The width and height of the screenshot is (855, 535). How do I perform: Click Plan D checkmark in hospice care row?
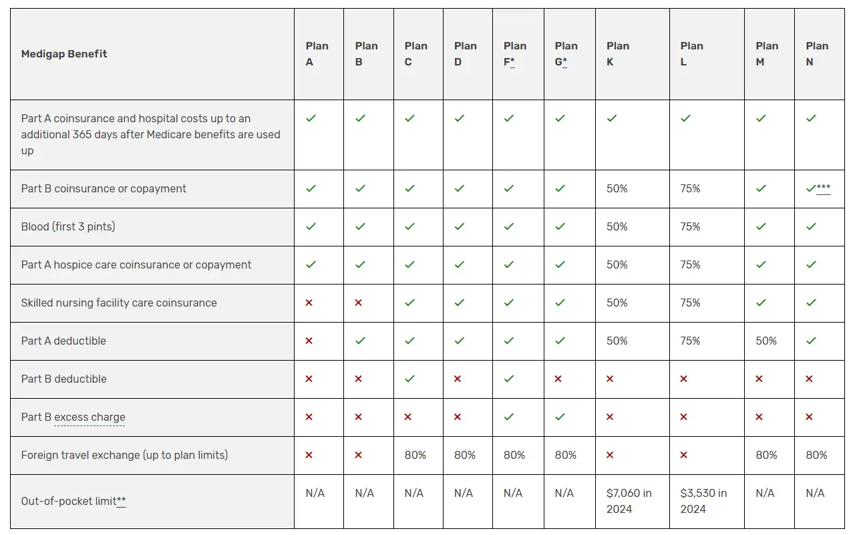click(x=460, y=264)
